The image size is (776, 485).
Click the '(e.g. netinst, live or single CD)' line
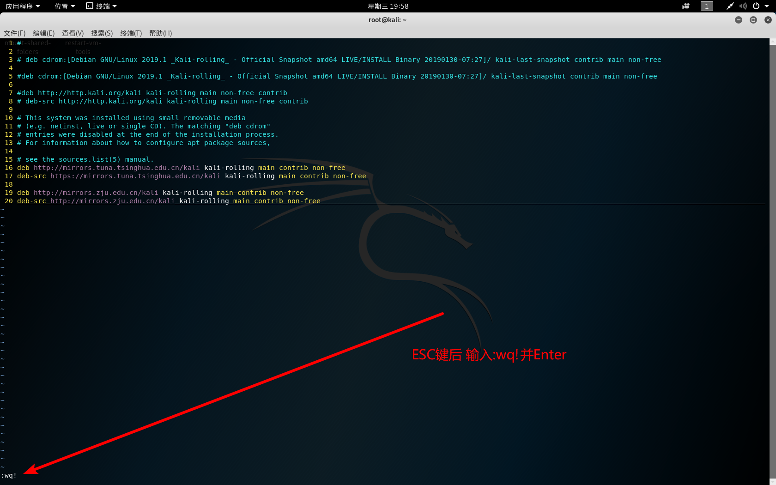point(144,126)
